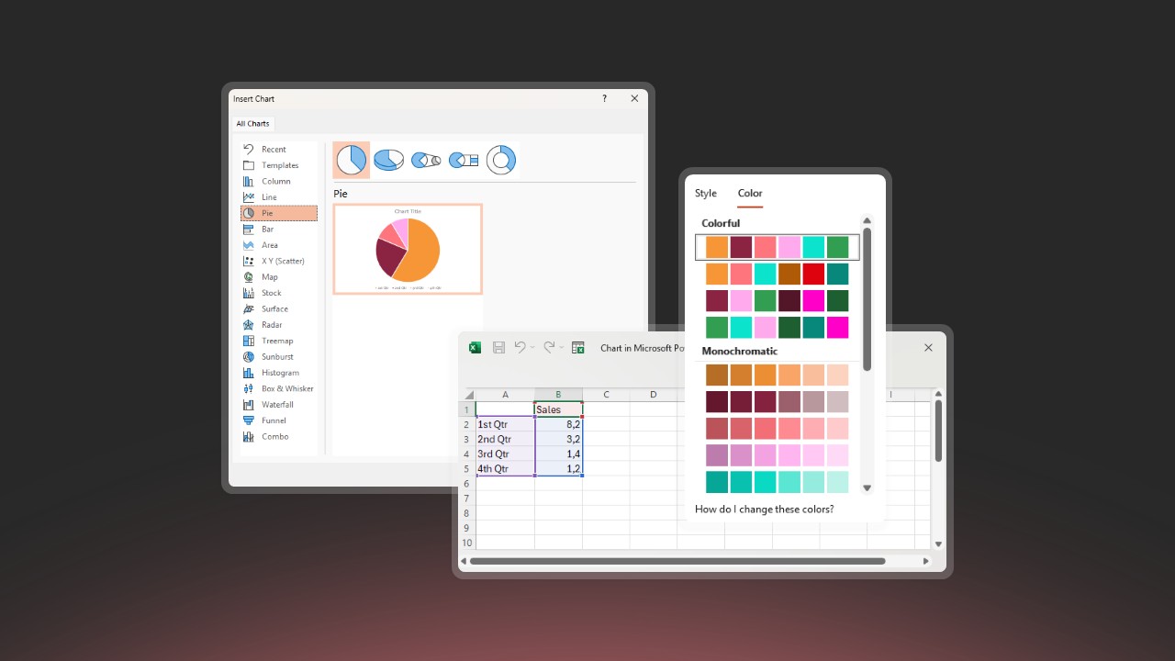Pick the orange Monochromatic palette row

778,375
